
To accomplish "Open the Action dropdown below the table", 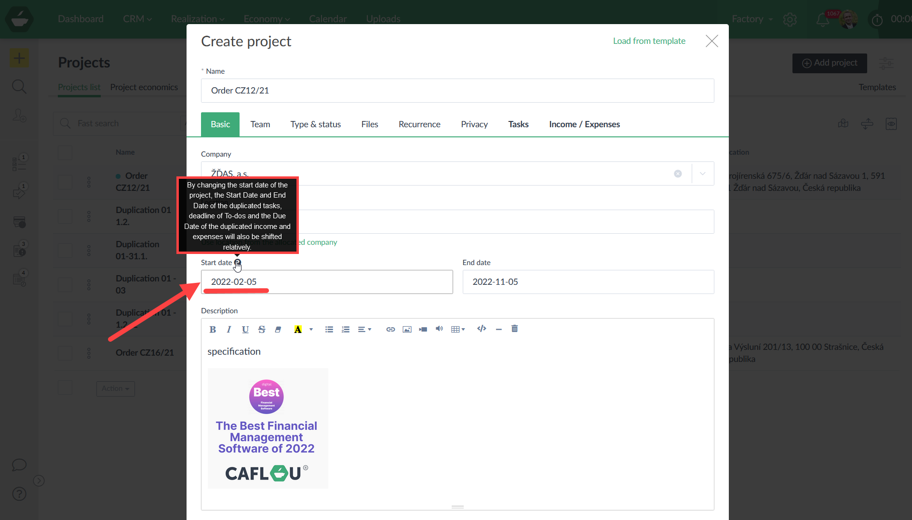I will [x=116, y=388].
